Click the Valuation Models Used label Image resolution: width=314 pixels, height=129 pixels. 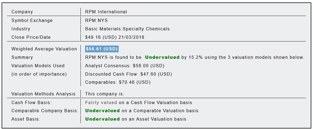click(x=38, y=66)
